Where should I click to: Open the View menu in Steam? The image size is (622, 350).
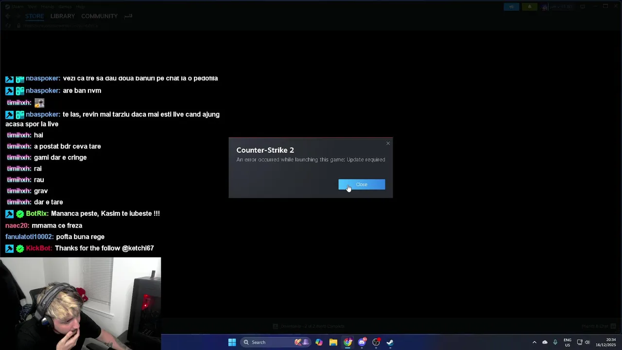click(x=32, y=7)
